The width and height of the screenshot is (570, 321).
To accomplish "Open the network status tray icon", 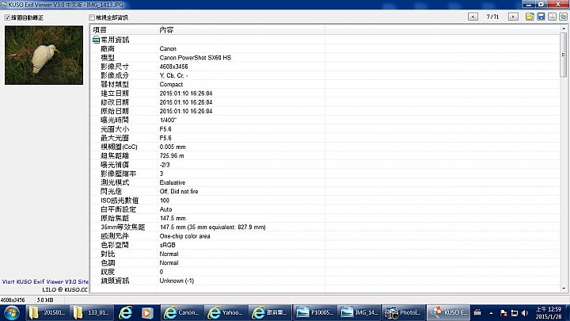I will [515, 313].
